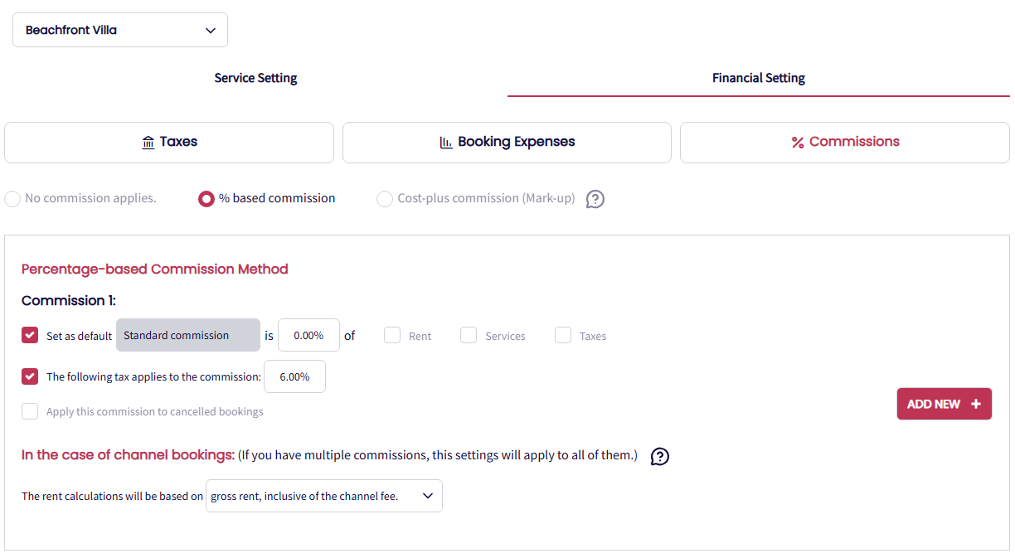1015x558 pixels.
Task: Choose Cost-plus commission (Mark-up) radio
Action: pos(385,199)
